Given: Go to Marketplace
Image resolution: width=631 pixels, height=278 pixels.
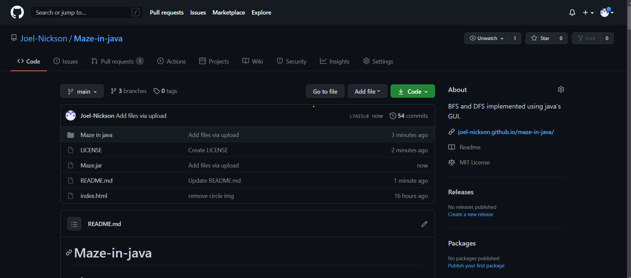Looking at the screenshot, I should click(x=229, y=13).
